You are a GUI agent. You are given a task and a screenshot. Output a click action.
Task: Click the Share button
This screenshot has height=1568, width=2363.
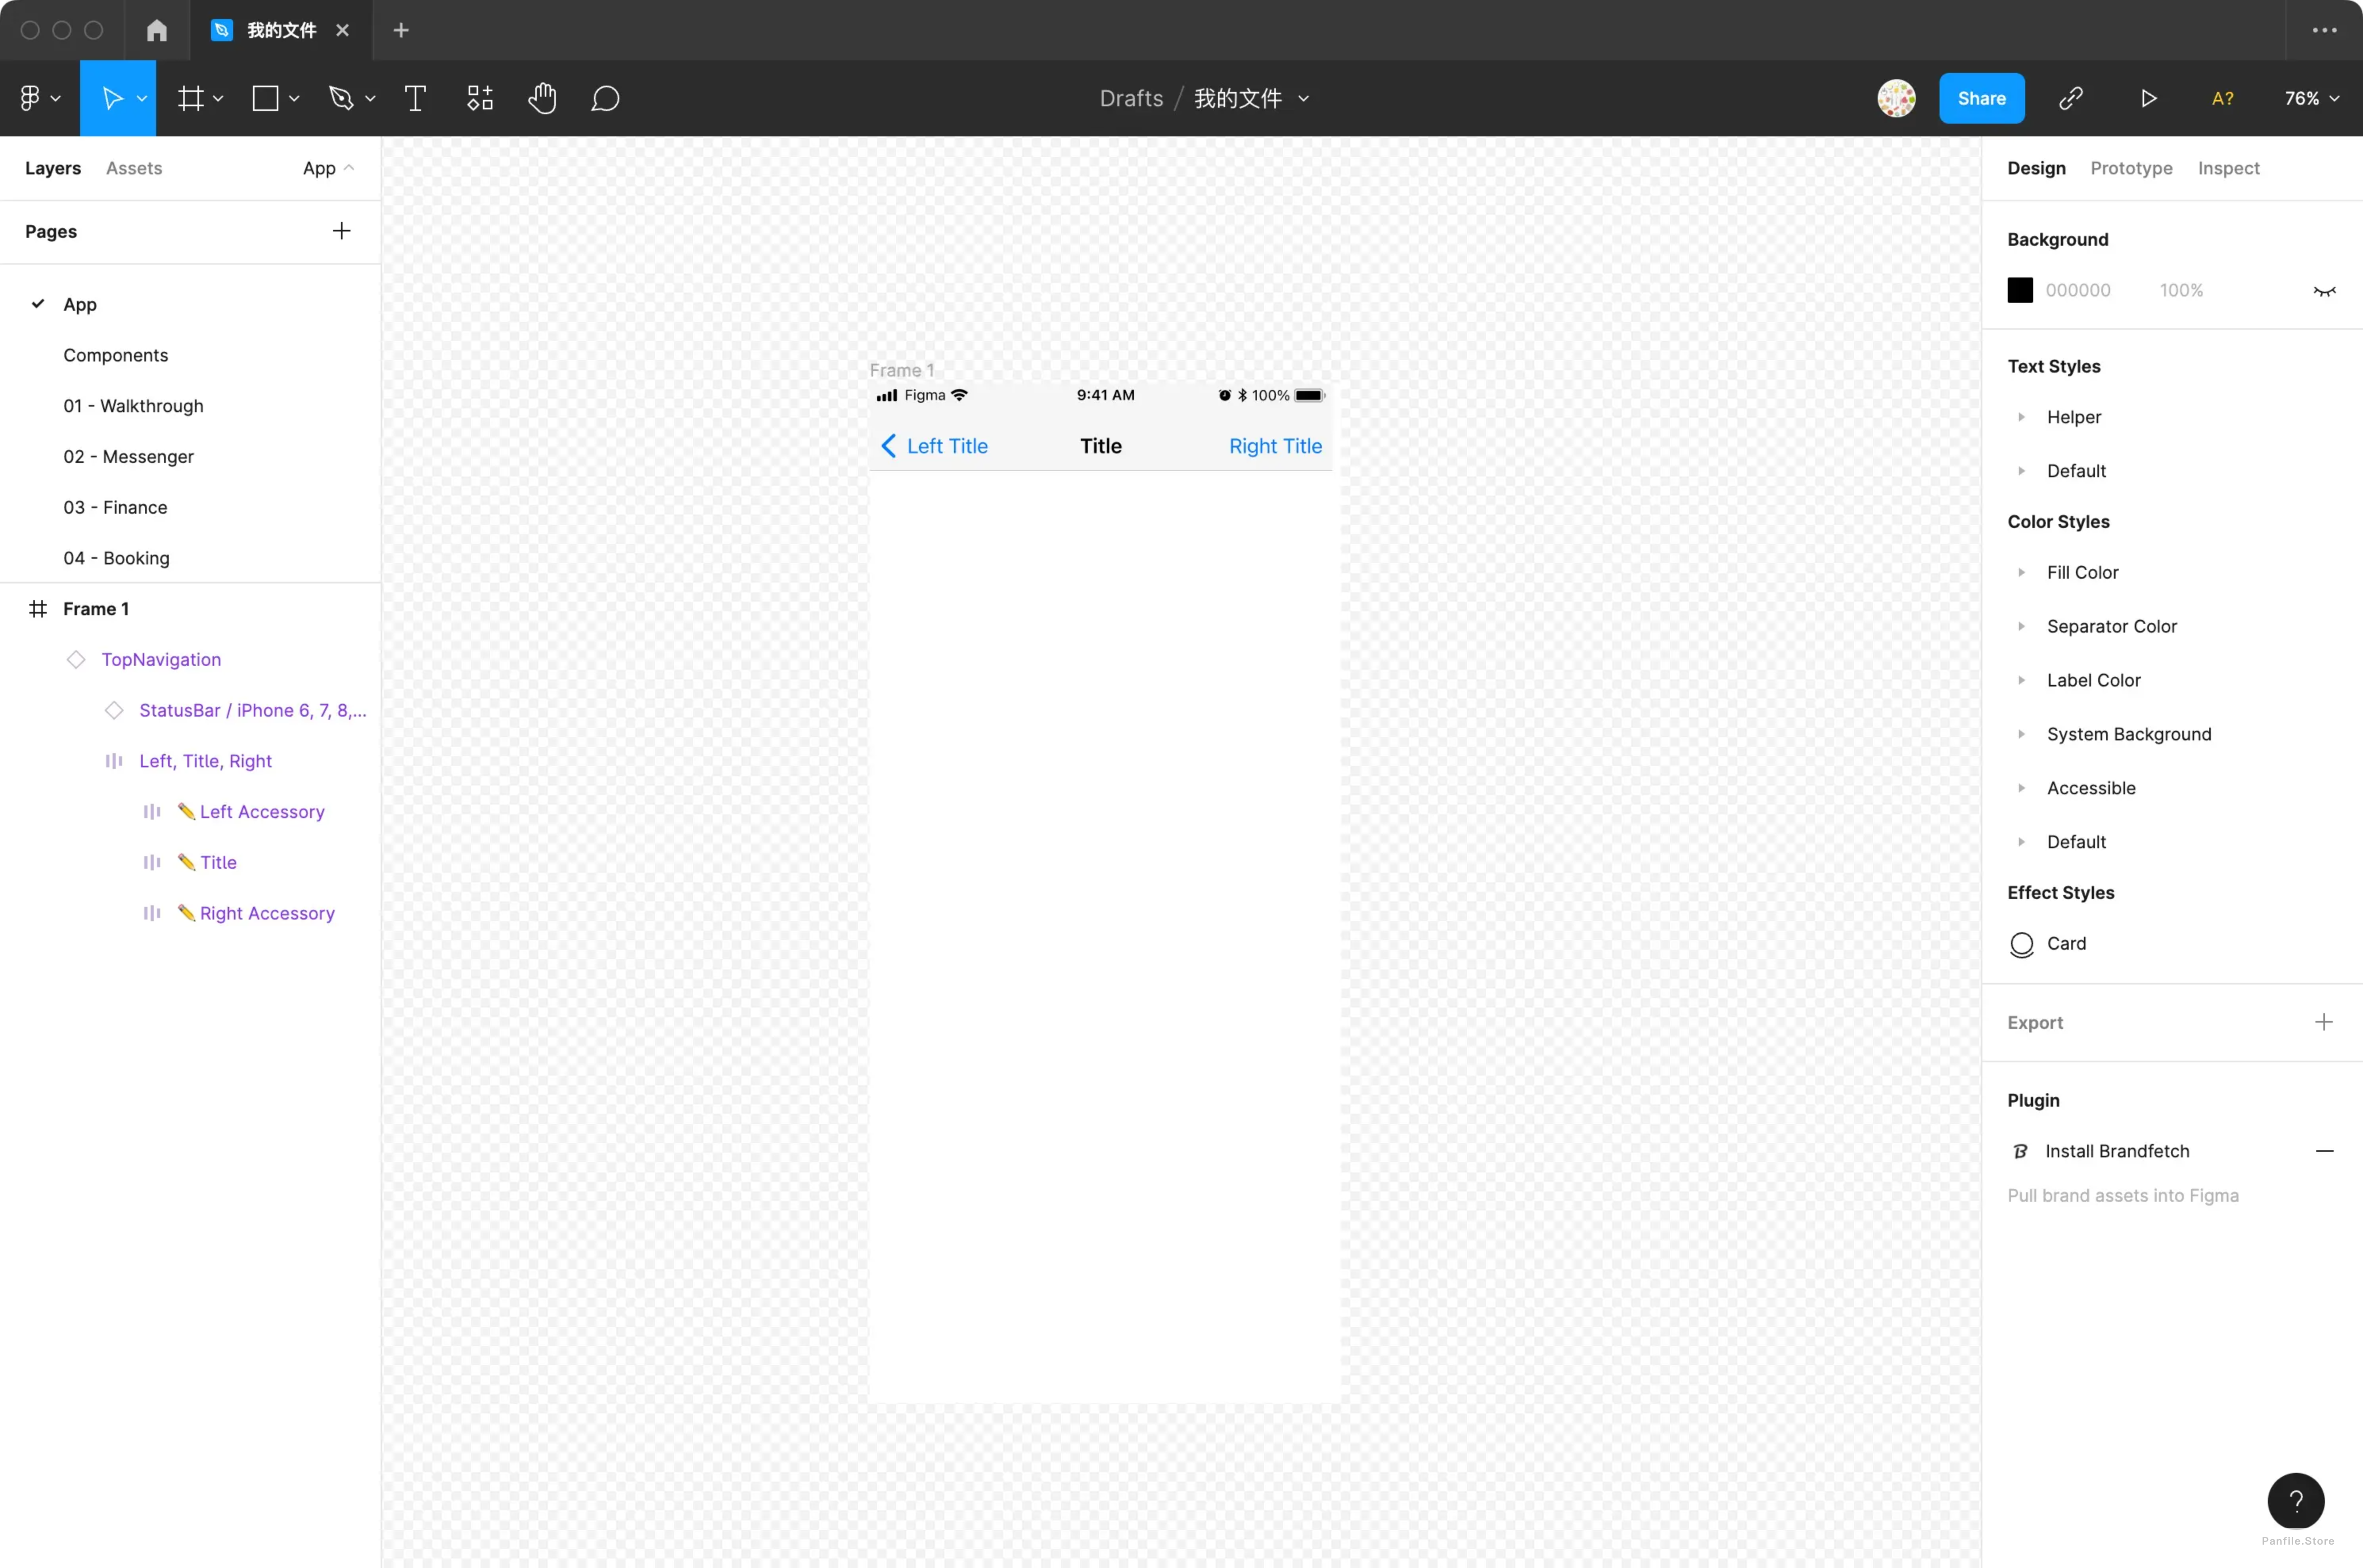(x=1981, y=98)
